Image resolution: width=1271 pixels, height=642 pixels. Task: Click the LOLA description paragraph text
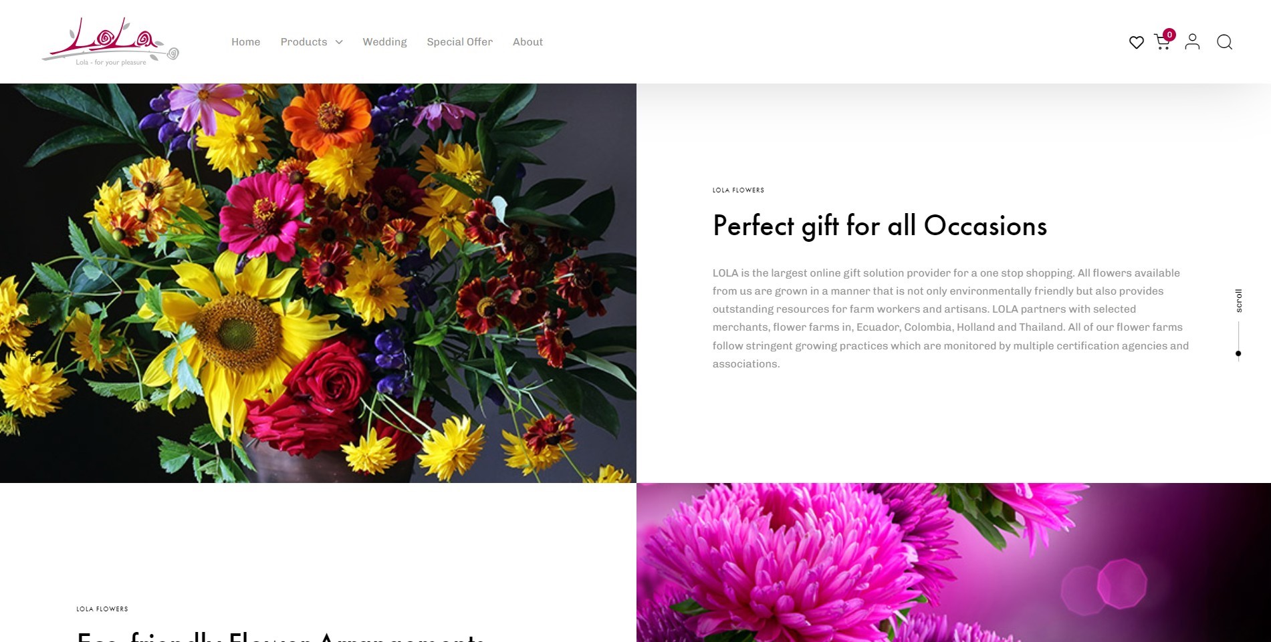(951, 318)
